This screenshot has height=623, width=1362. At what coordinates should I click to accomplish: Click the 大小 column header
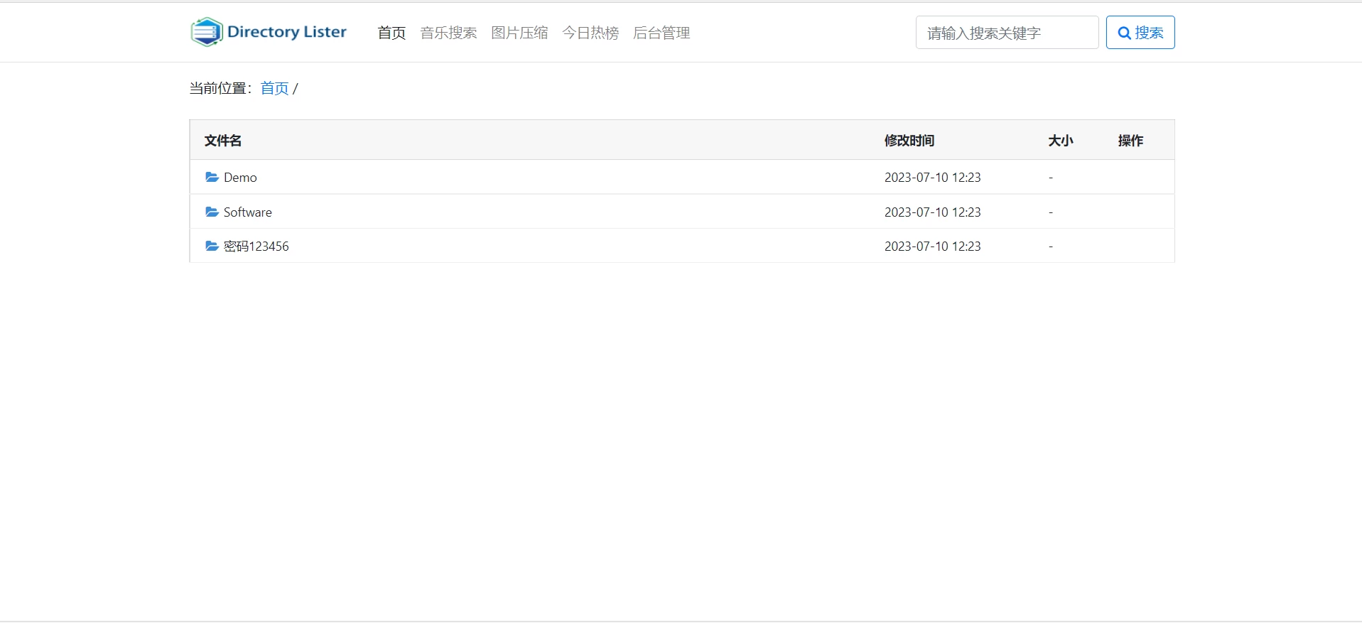1061,141
